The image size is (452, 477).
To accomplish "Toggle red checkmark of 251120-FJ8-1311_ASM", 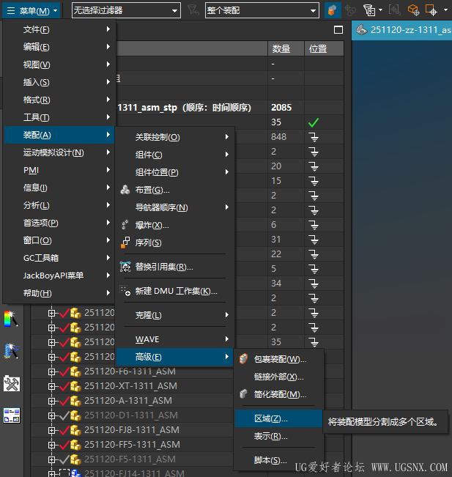I will pos(64,430).
